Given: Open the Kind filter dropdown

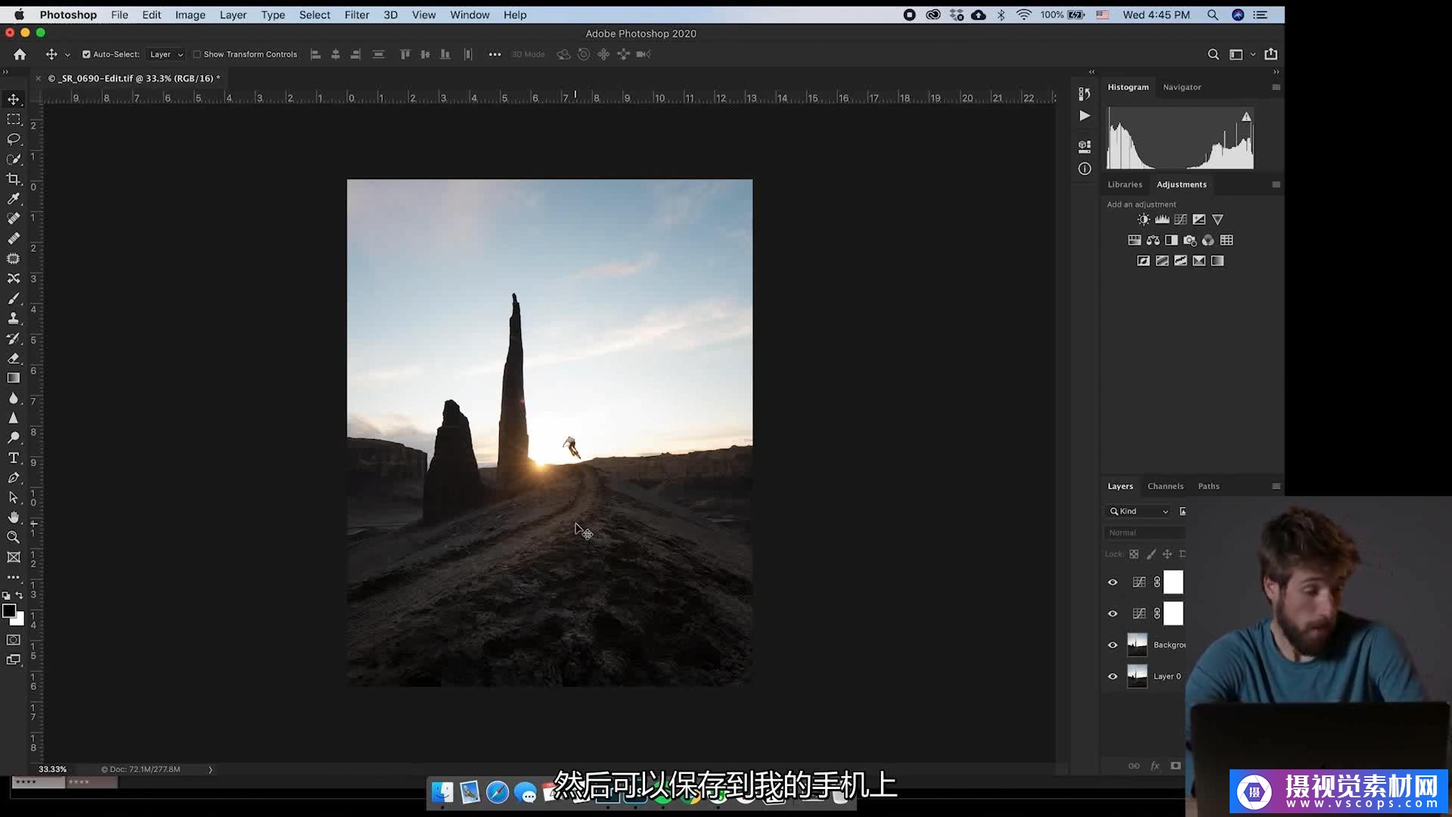Looking at the screenshot, I should point(1139,511).
